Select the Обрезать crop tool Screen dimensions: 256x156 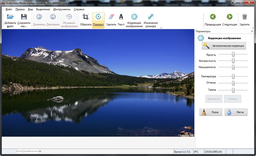click(86, 17)
